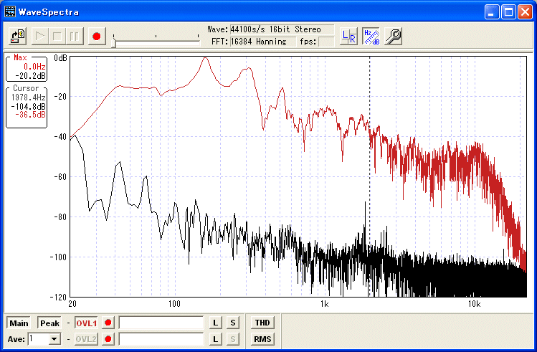Open the Ave averaging dropdown
This screenshot has height=352, width=537.
(x=54, y=339)
